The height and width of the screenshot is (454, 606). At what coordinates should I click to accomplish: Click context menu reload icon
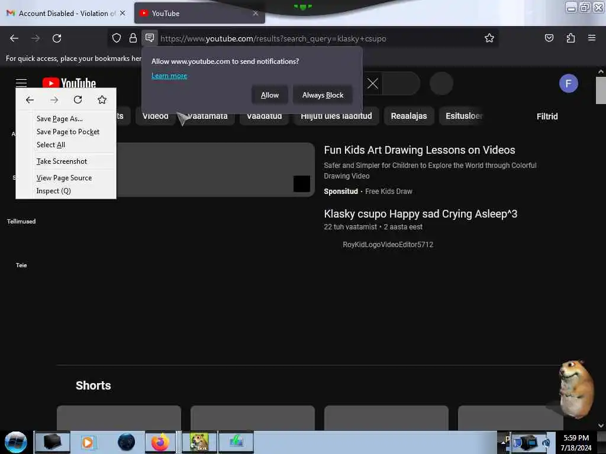coord(78,100)
